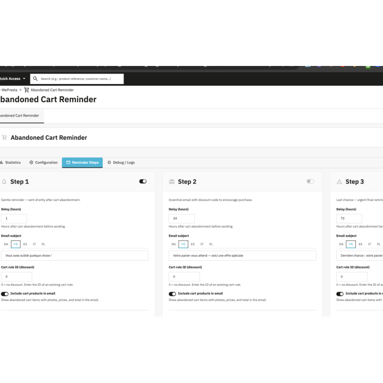This screenshot has width=383, height=383.
Task: Switch to the Reminder Steps tab
Action: point(82,162)
